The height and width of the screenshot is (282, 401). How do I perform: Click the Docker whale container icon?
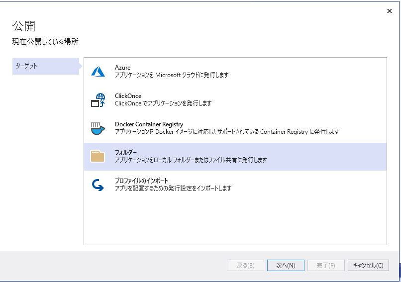point(98,128)
